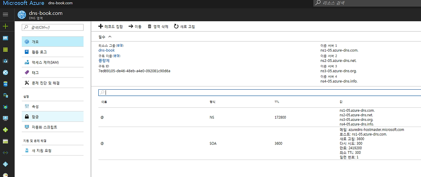Click 변경 link next to 리소스 그룹
This screenshot has width=421, height=177.
point(120,45)
